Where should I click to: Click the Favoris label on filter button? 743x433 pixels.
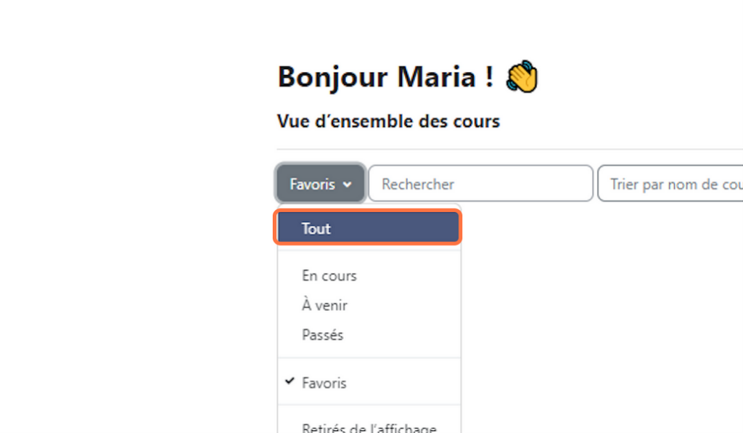pyautogui.click(x=312, y=184)
